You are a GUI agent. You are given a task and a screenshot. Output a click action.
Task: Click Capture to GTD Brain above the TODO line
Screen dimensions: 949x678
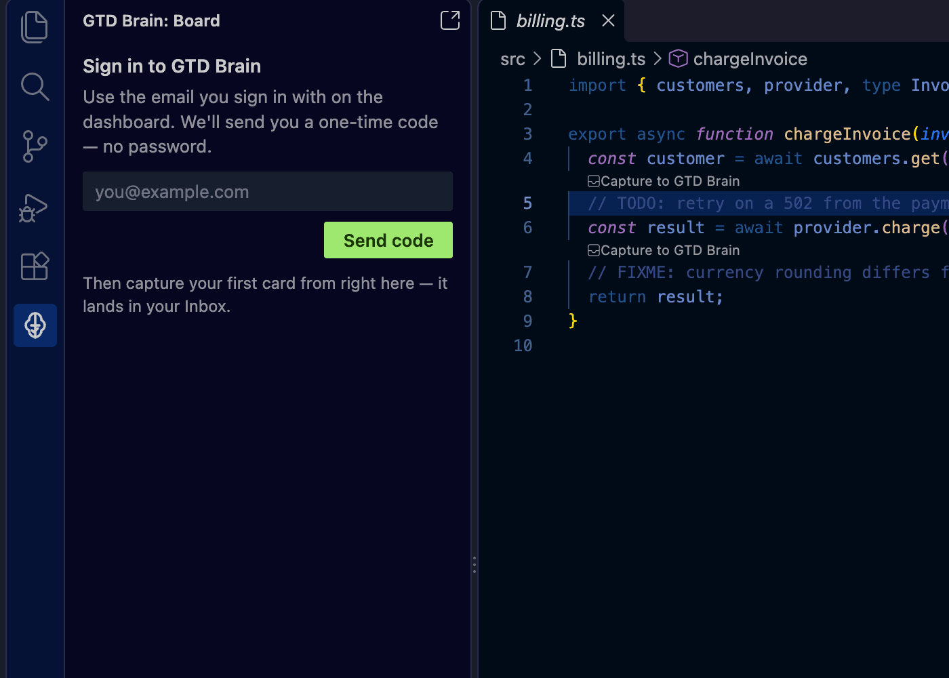664,181
